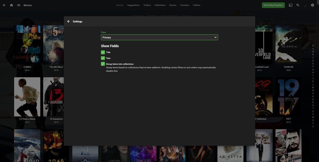Open the Collections tab
Screen dimensions: 319x162
pos(160,5)
